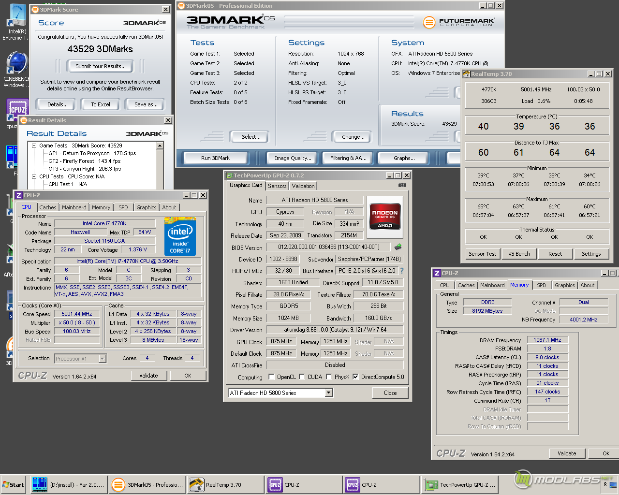
Task: Click the Graphs button in 3DMark05
Action: coord(404,158)
